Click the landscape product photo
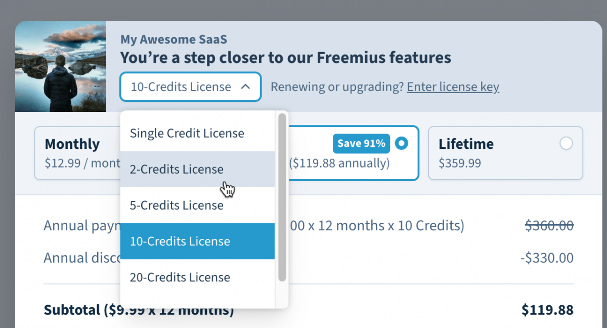This screenshot has width=607, height=328. click(x=61, y=66)
